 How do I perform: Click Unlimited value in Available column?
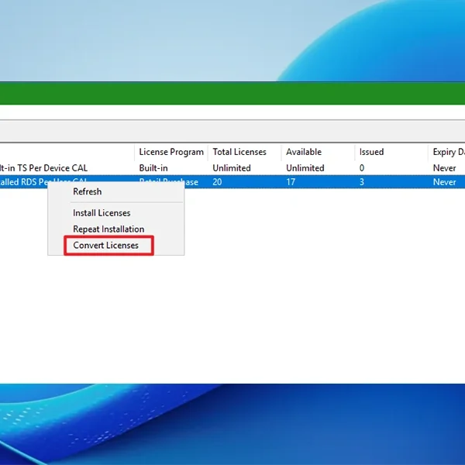(305, 167)
